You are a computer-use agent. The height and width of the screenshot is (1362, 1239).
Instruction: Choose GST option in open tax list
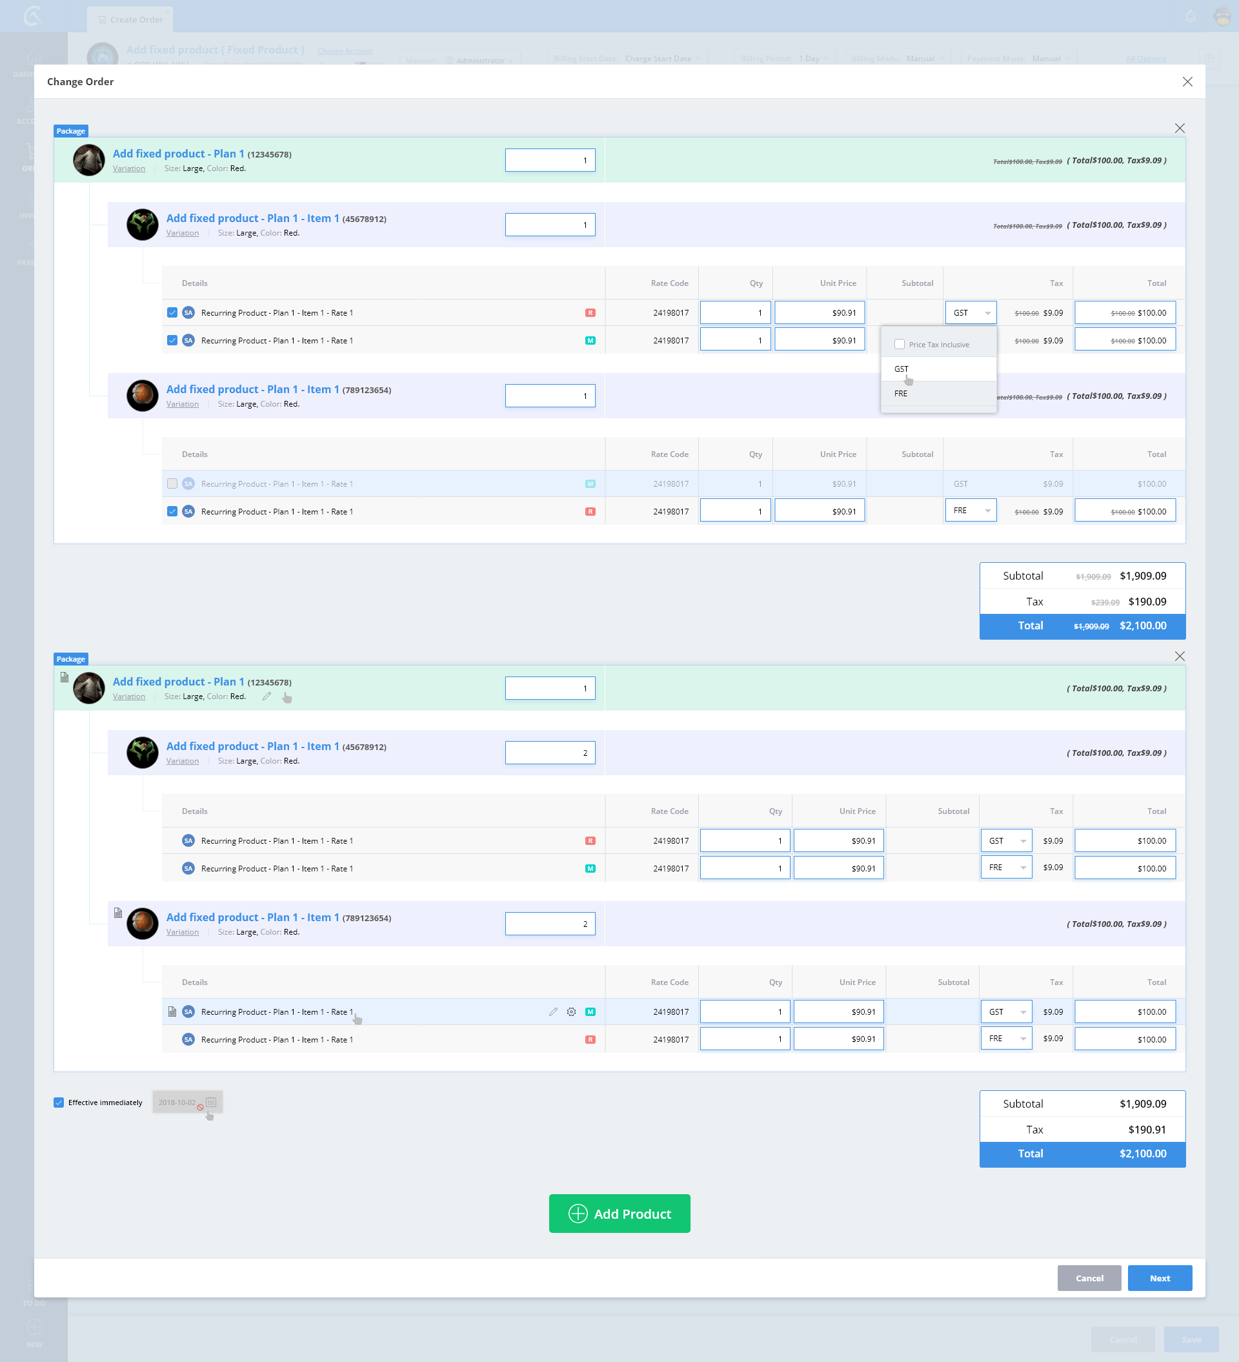901,369
